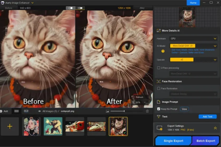This screenshot has width=221, height=147.
Task: Click the back arrow beside All Images
Action: (x=40, y=111)
